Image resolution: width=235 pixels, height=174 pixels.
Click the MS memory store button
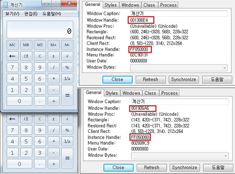[40, 45]
